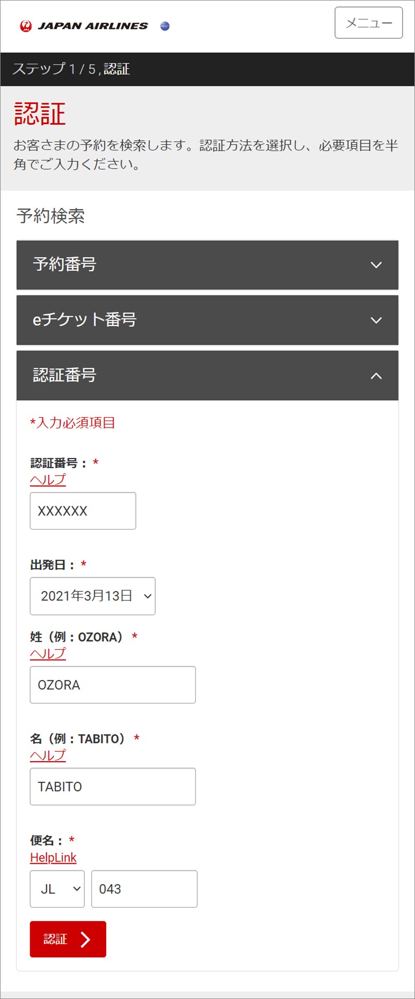The width and height of the screenshot is (415, 999).
Task: Open the JL airline code dropdown
Action: [57, 889]
